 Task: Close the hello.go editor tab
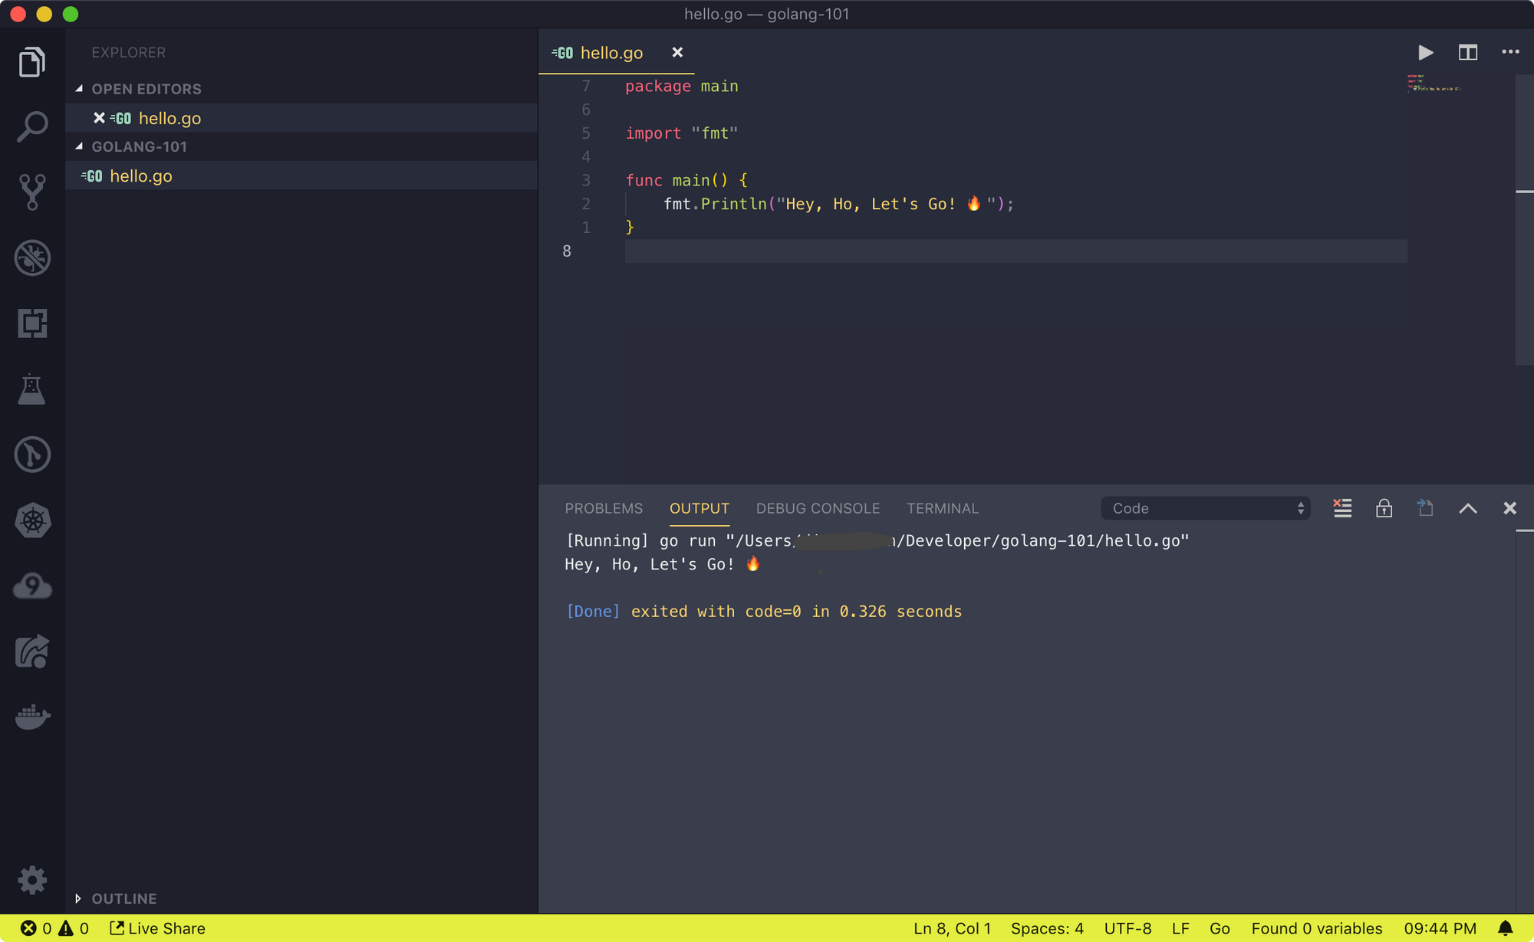(677, 52)
